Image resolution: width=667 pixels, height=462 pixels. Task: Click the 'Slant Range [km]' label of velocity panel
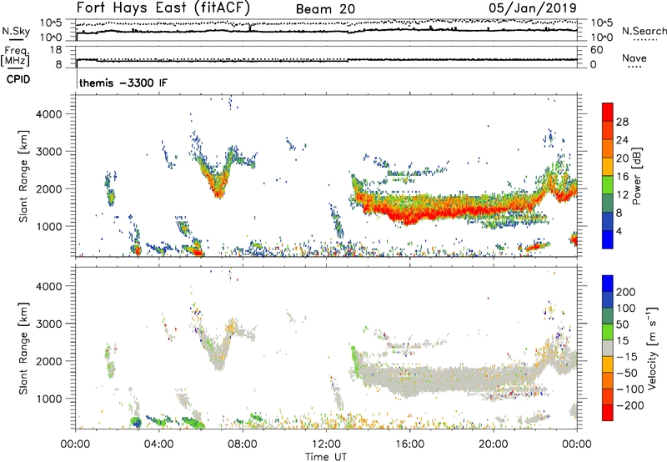(23, 349)
